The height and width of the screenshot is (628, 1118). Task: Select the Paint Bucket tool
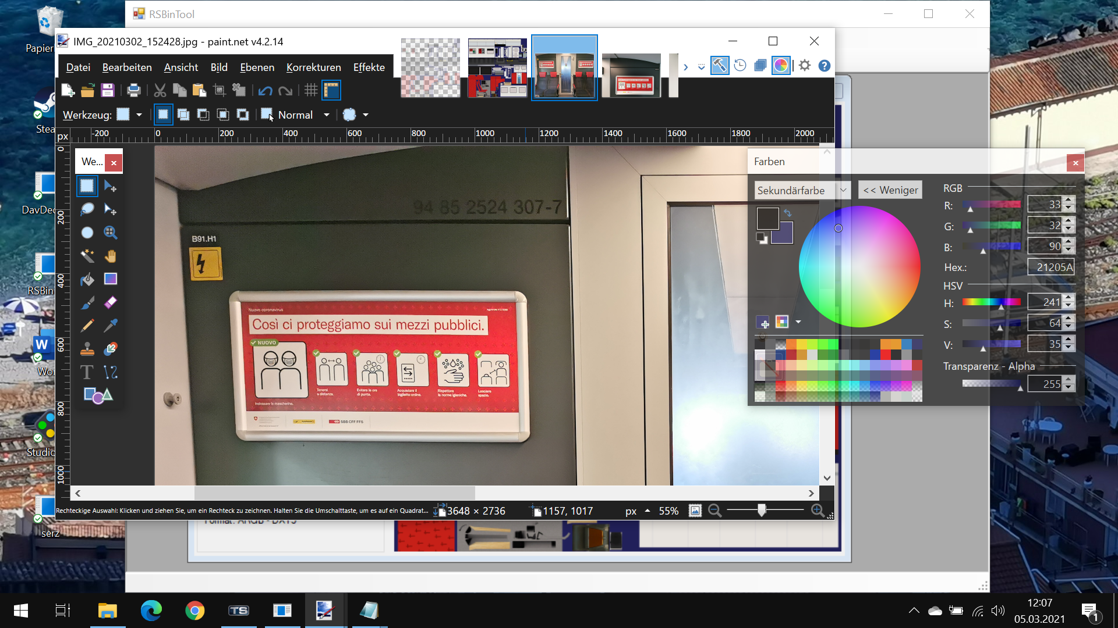pos(87,279)
